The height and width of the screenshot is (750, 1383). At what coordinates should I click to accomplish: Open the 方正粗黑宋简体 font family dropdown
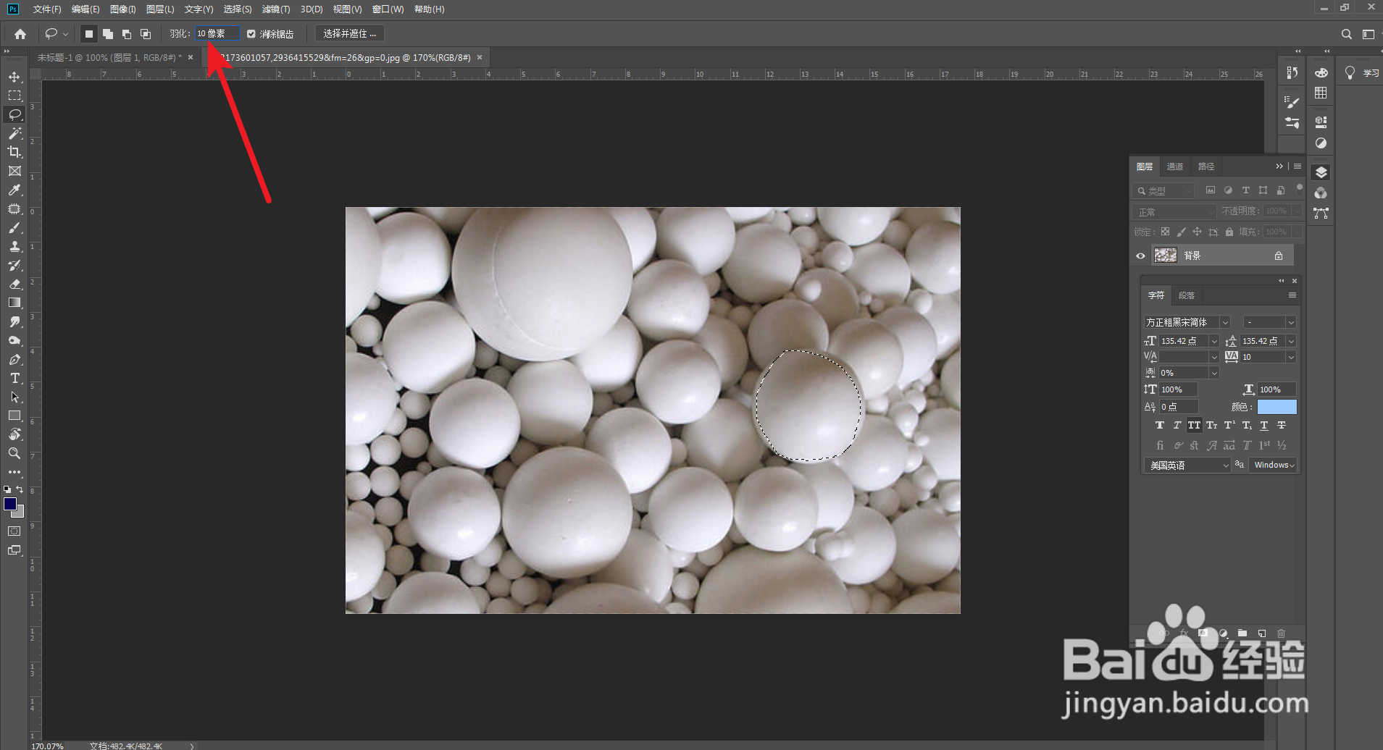[x=1225, y=322]
